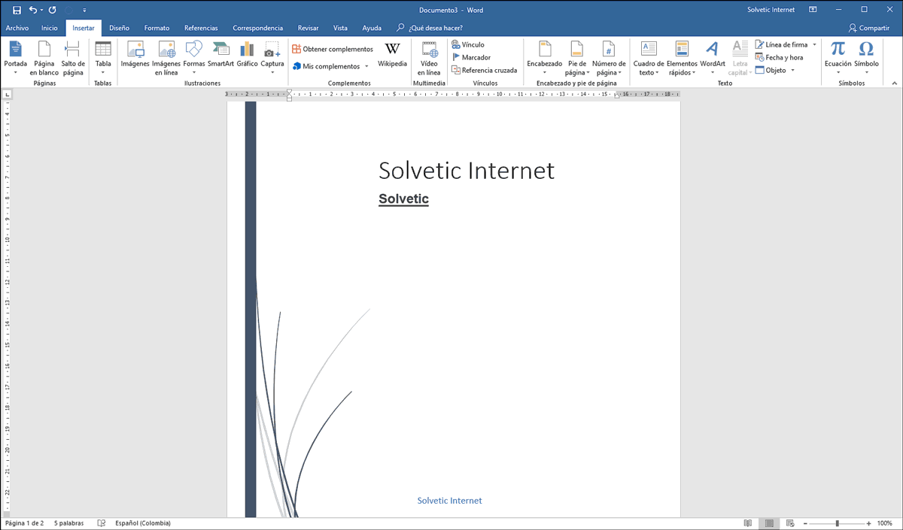Click the zoom slider handle

838,523
